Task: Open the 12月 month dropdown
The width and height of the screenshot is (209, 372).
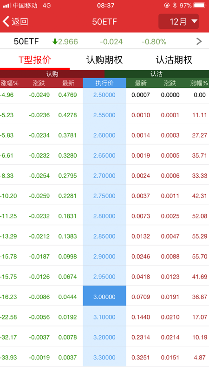Action: pyautogui.click(x=178, y=21)
